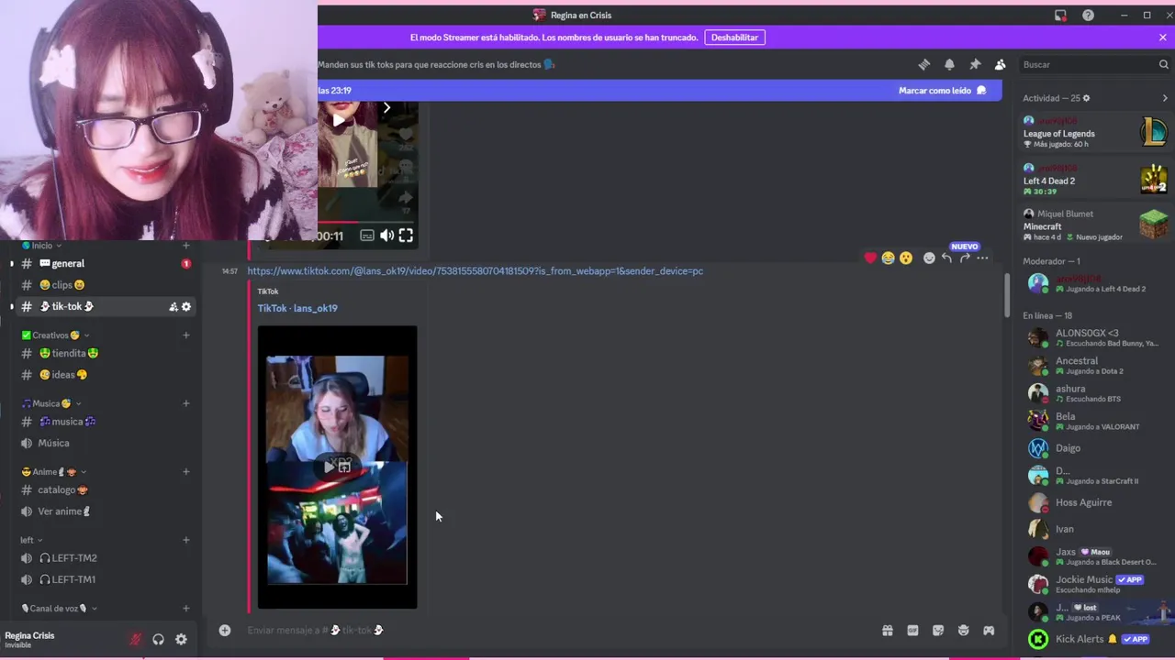Add a channel to Musica category
The height and width of the screenshot is (660, 1175).
[185, 403]
